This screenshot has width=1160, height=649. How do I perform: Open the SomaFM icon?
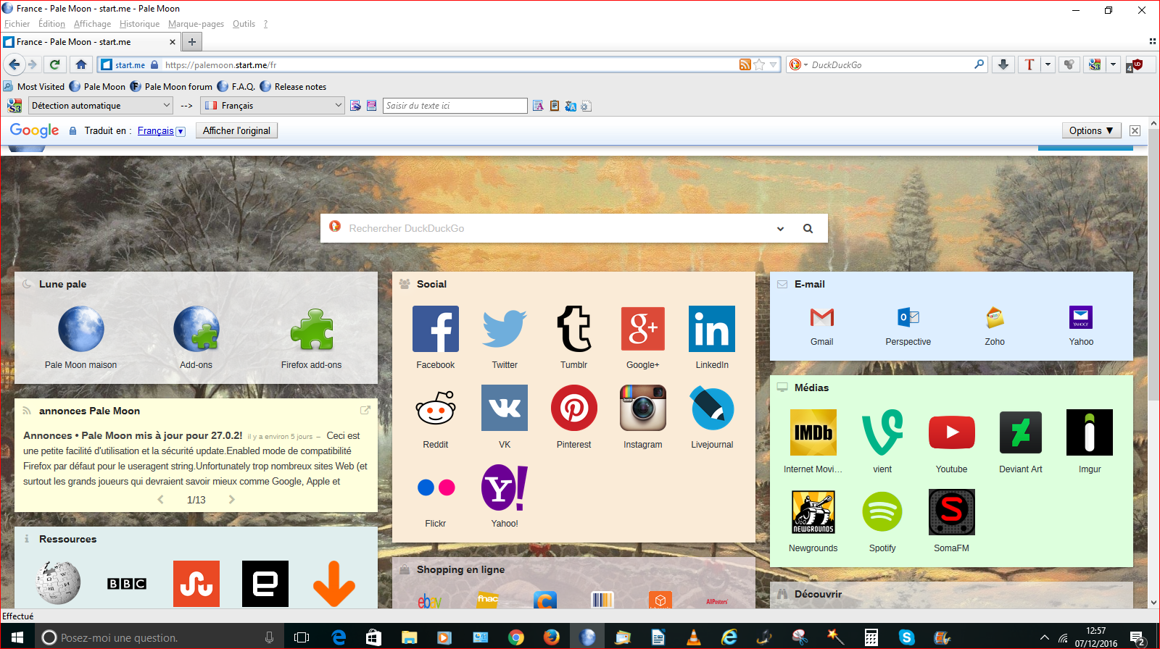(952, 512)
